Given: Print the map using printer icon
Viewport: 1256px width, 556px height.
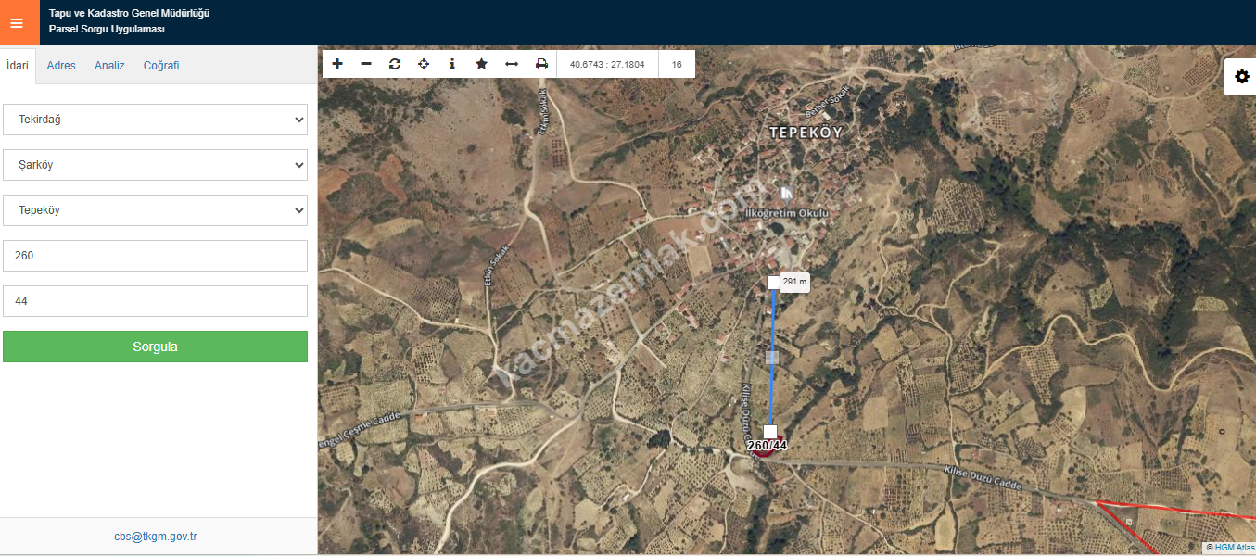Looking at the screenshot, I should point(541,64).
